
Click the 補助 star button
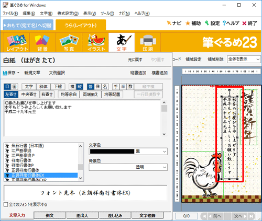tap(193, 23)
